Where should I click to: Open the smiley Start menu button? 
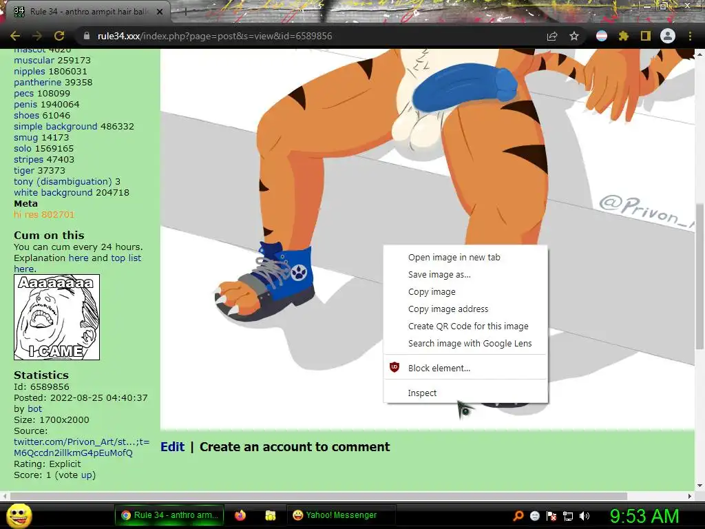tap(19, 515)
